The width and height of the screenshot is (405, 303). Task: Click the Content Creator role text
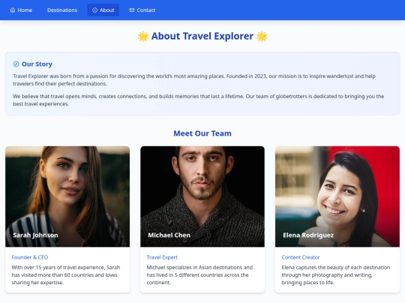[x=301, y=257]
